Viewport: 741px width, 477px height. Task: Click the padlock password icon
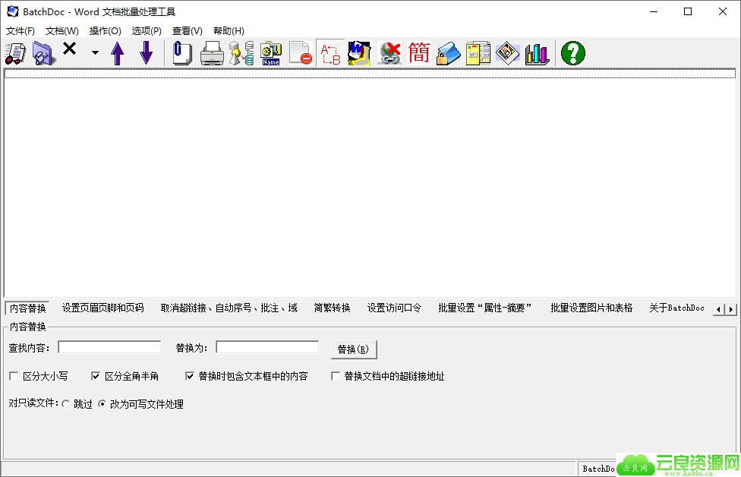click(x=449, y=53)
